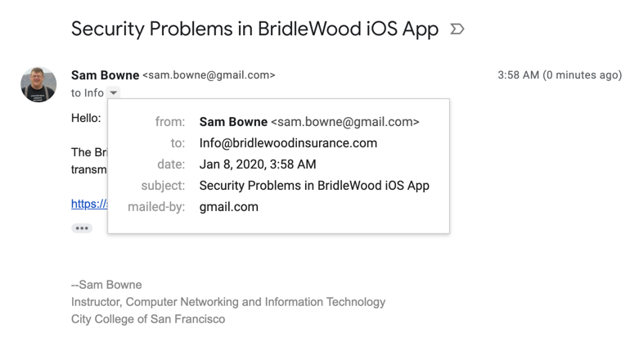This screenshot has height=342, width=639.
Task: Click the email subject heading
Action: pyautogui.click(x=254, y=29)
